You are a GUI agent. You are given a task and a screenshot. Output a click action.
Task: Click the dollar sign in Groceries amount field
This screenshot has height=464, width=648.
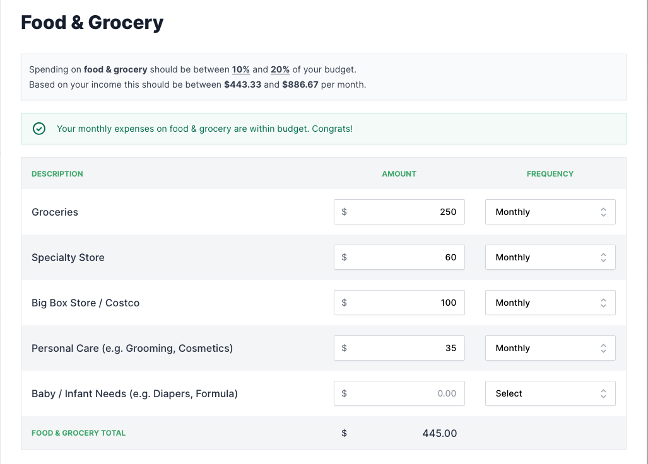click(x=345, y=212)
